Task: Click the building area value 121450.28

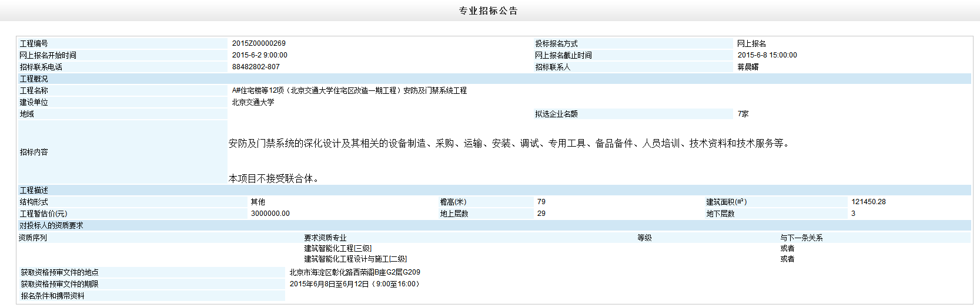Action: click(x=868, y=202)
